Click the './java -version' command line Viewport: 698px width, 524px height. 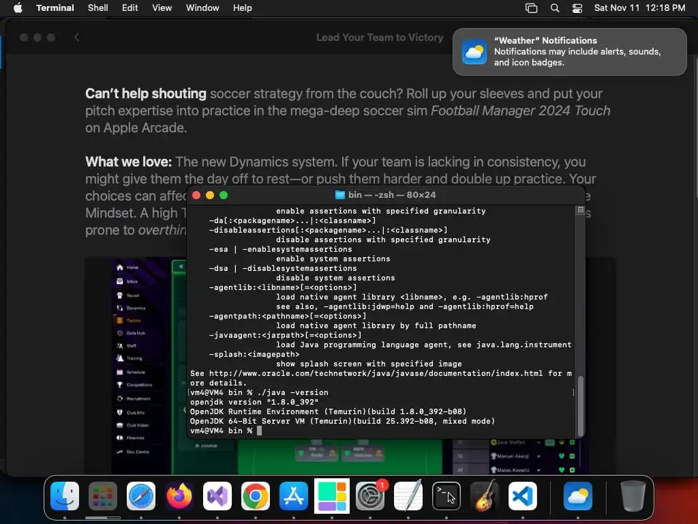pyautogui.click(x=292, y=392)
